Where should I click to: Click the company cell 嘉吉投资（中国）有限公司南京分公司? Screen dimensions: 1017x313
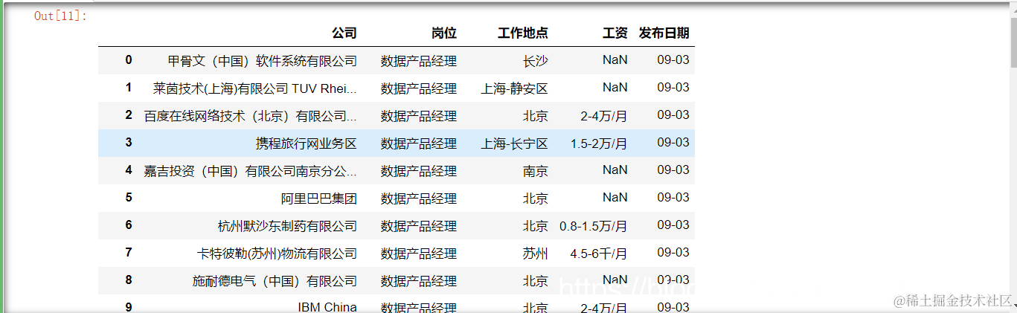coord(251,171)
